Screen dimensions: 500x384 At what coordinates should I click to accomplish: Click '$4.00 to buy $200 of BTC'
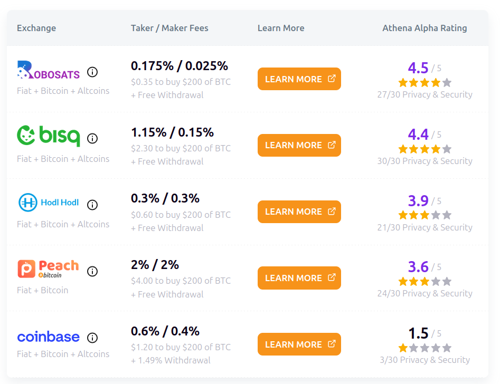coord(181,281)
